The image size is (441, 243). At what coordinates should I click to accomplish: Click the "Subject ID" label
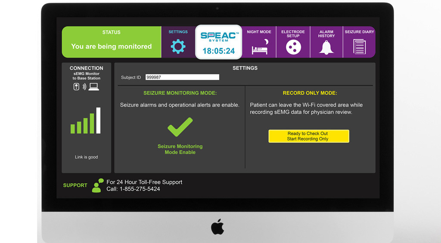tap(131, 77)
